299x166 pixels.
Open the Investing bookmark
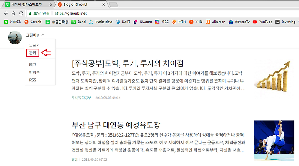point(285,22)
